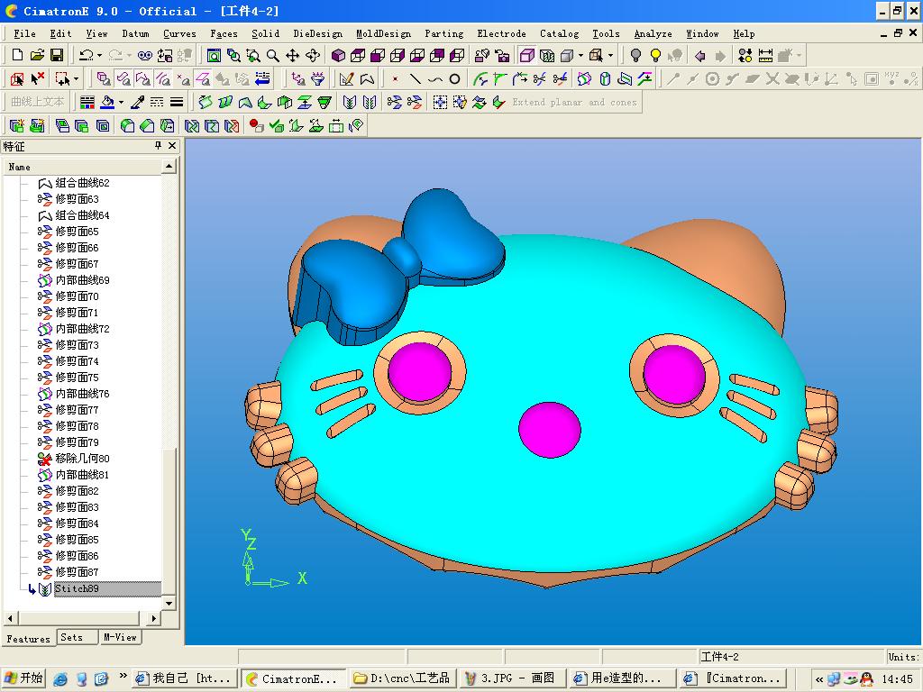Undo the last operation
The height and width of the screenshot is (692, 923).
pos(86,55)
